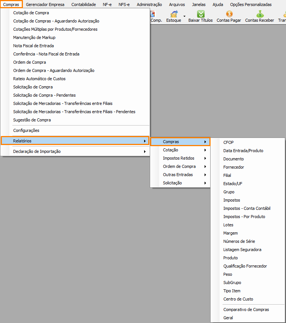Select Ordem de Compra in Compras menu
Image resolution: width=286 pixels, height=323 pixels.
click(x=75, y=62)
